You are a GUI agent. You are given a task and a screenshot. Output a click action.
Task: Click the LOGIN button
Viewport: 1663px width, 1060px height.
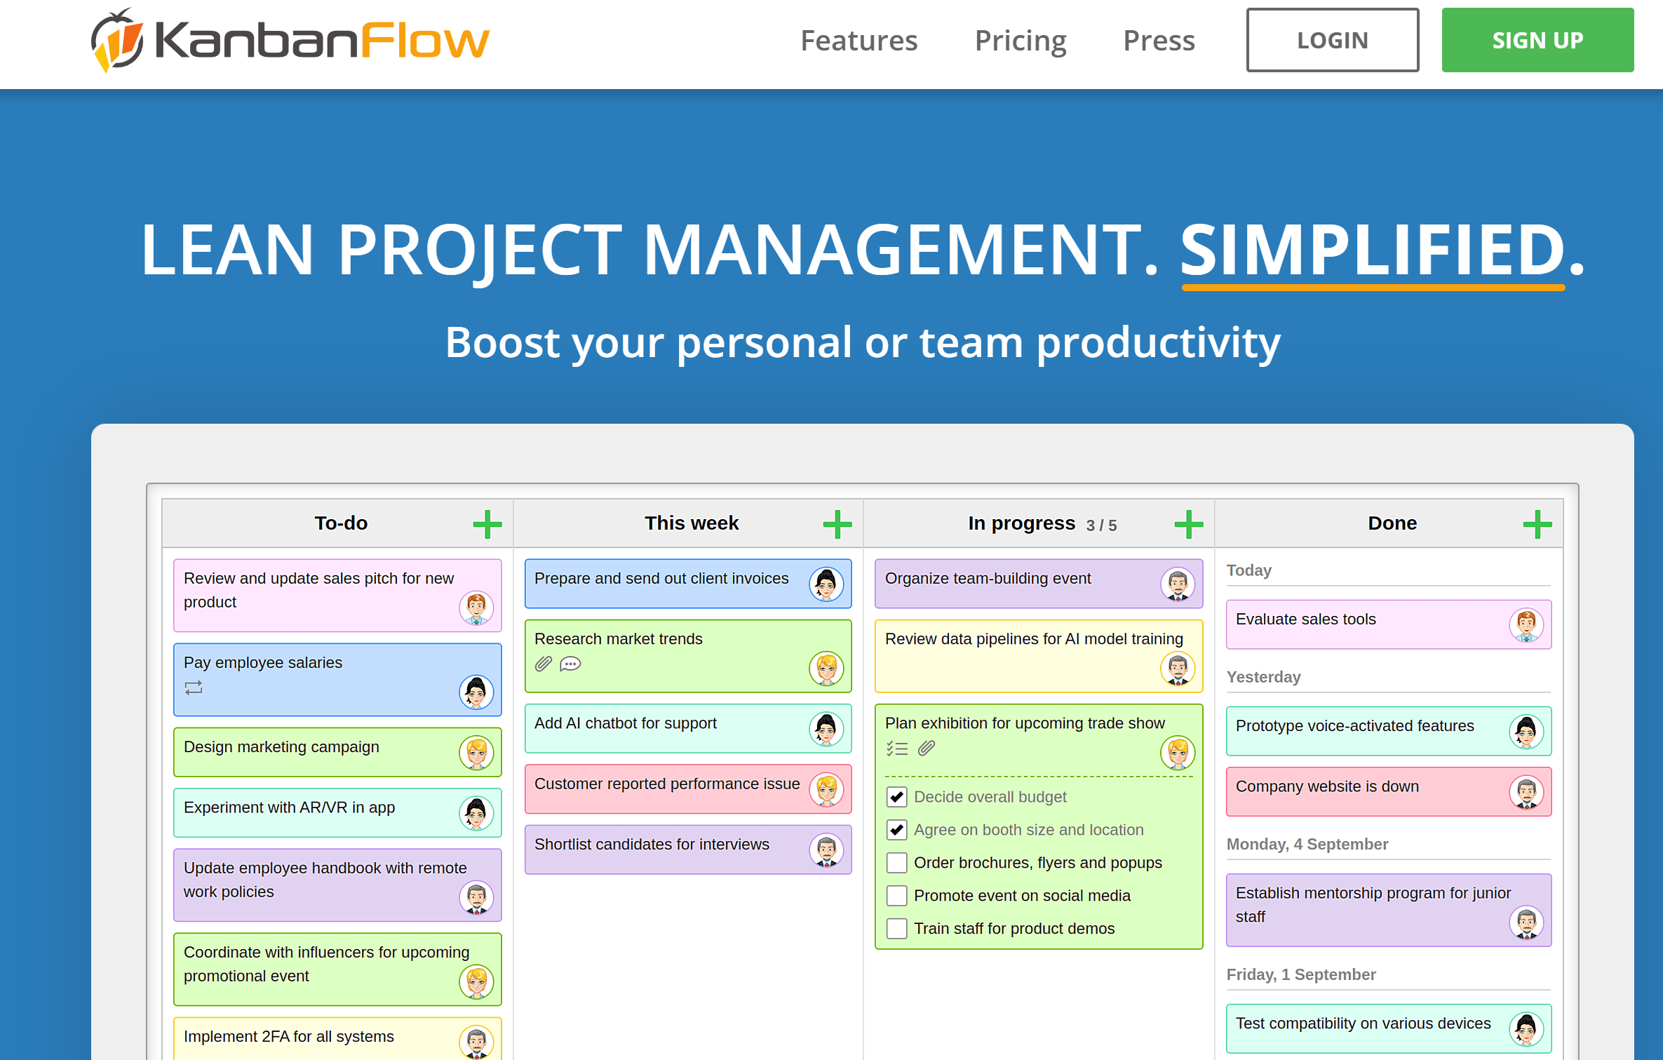1332,41
